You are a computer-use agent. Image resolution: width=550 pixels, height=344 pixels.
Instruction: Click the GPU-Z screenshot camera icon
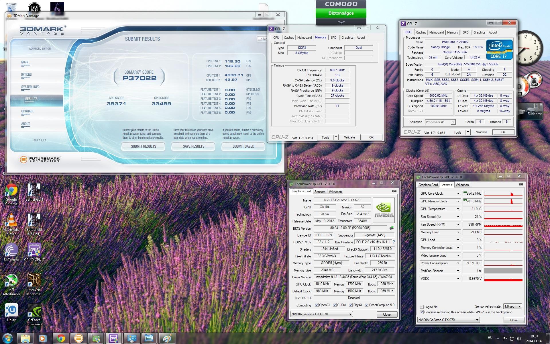click(x=394, y=191)
